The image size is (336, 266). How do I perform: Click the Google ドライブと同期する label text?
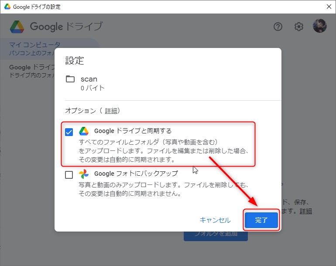pos(133,131)
